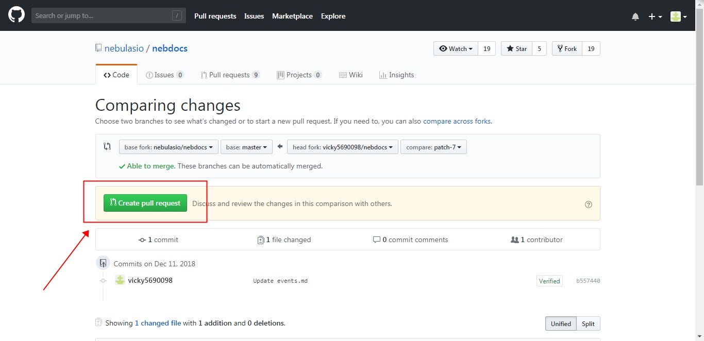704x341 pixels.
Task: Follow the compare across forks link
Action: click(x=457, y=122)
